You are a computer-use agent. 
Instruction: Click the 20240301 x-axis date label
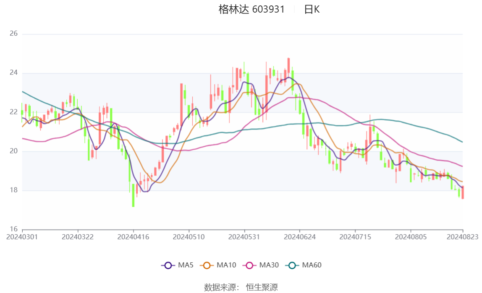click(22, 237)
